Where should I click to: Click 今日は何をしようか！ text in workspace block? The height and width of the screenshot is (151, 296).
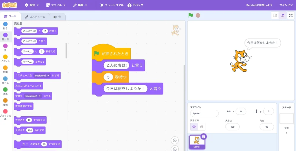click(x=125, y=88)
